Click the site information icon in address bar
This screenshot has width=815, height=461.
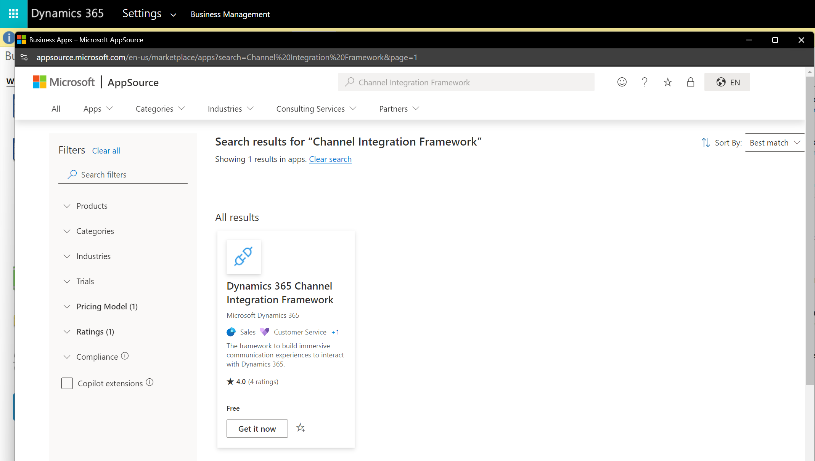(24, 57)
